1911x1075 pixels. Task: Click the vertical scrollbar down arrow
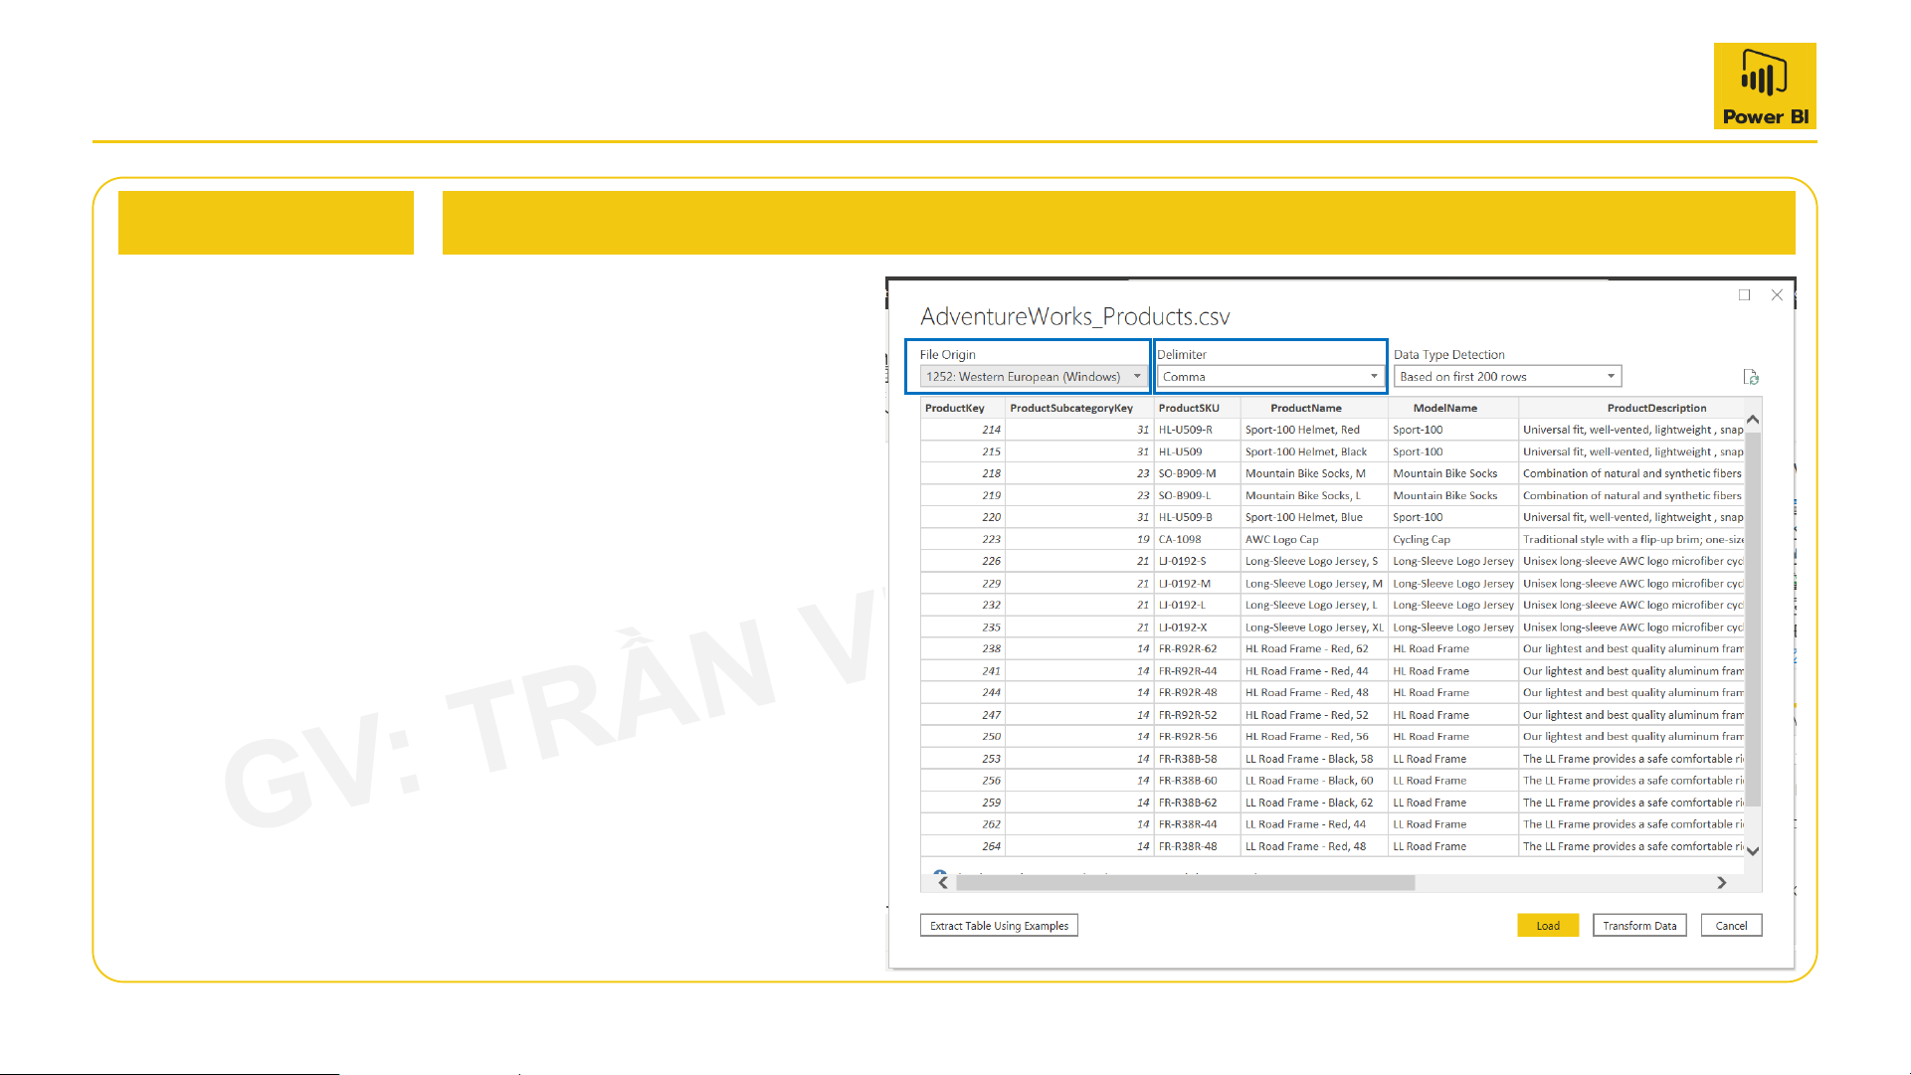1753,851
